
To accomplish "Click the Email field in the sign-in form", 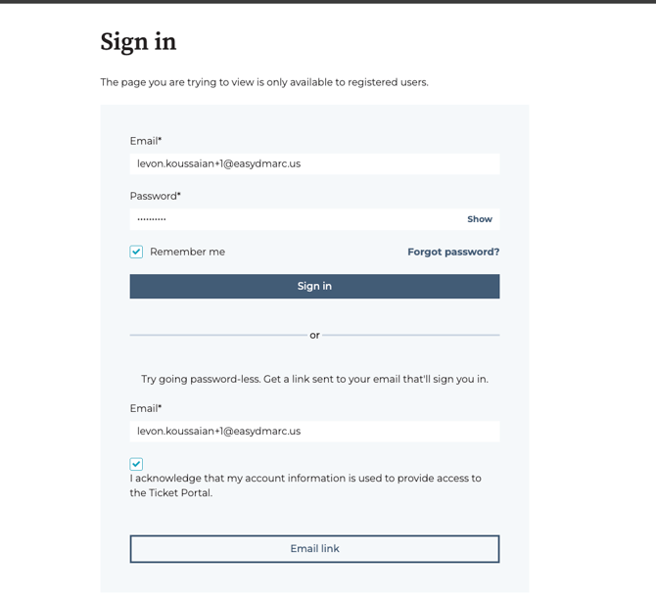I will 314,163.
